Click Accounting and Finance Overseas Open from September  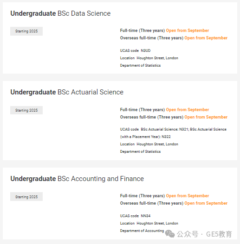(x=206, y=203)
